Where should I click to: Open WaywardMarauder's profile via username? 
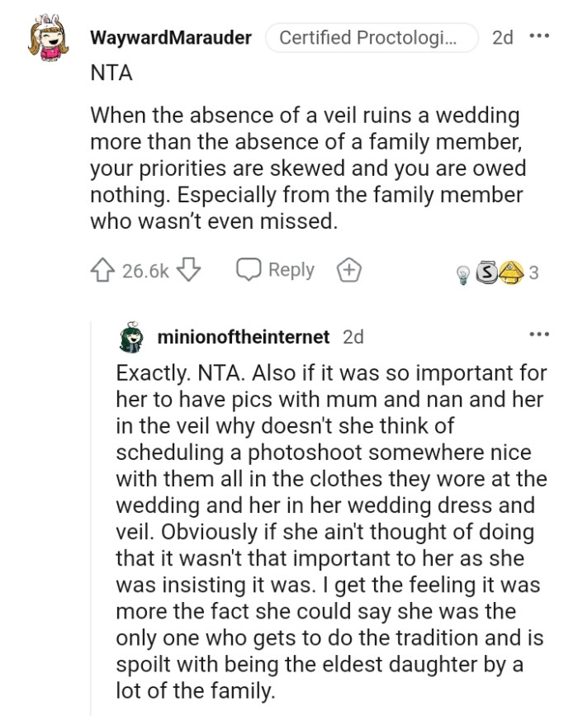pyautogui.click(x=171, y=37)
